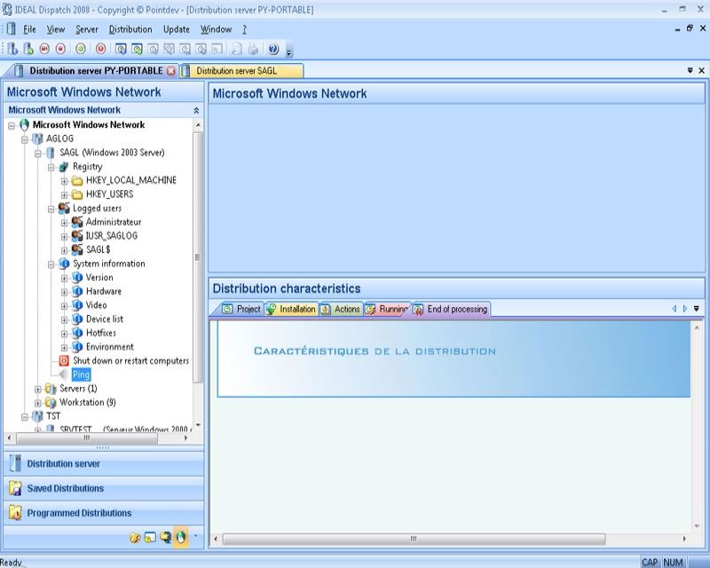Open the Programmed Distributions pane
Screen dimensions: 710x568
pyautogui.click(x=79, y=513)
